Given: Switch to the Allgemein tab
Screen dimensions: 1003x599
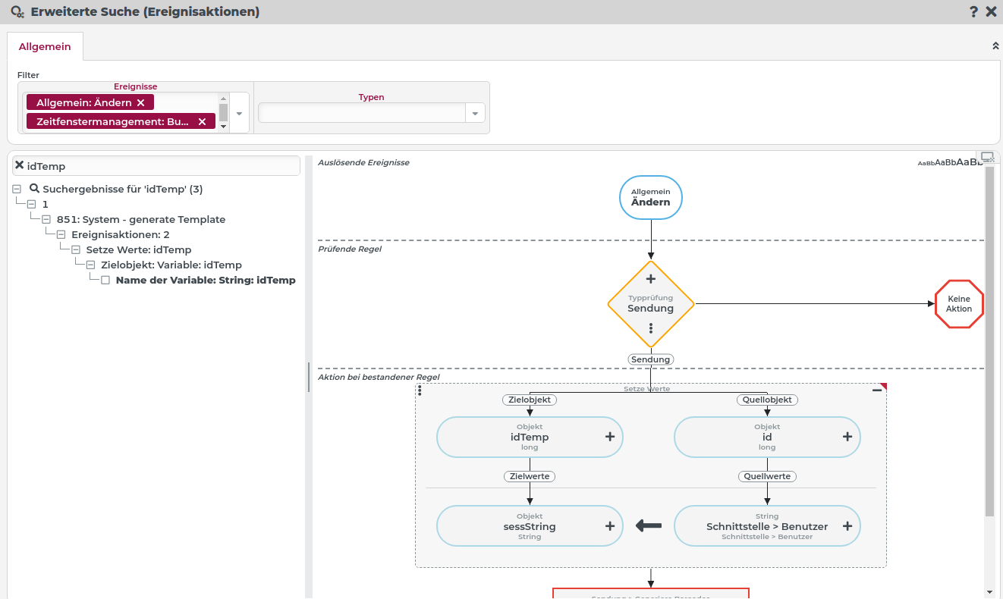Looking at the screenshot, I should pyautogui.click(x=45, y=46).
